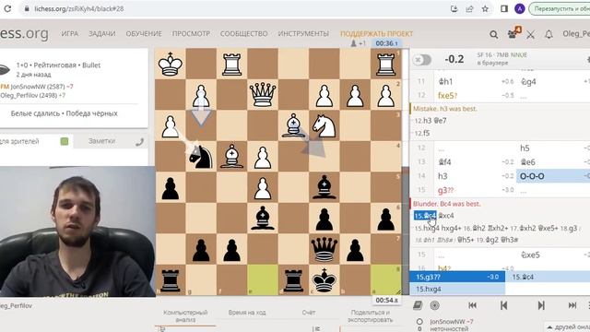Open the purple browser profile avatar
Viewport: 590px width, 332px height.
[520, 8]
